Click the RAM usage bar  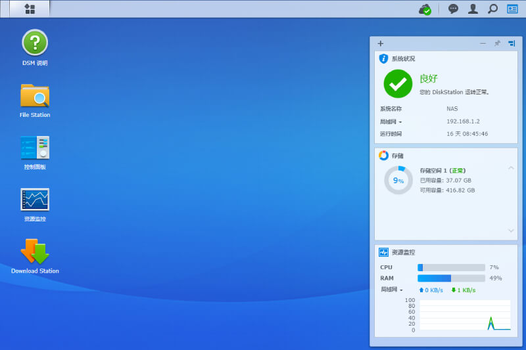(x=451, y=278)
